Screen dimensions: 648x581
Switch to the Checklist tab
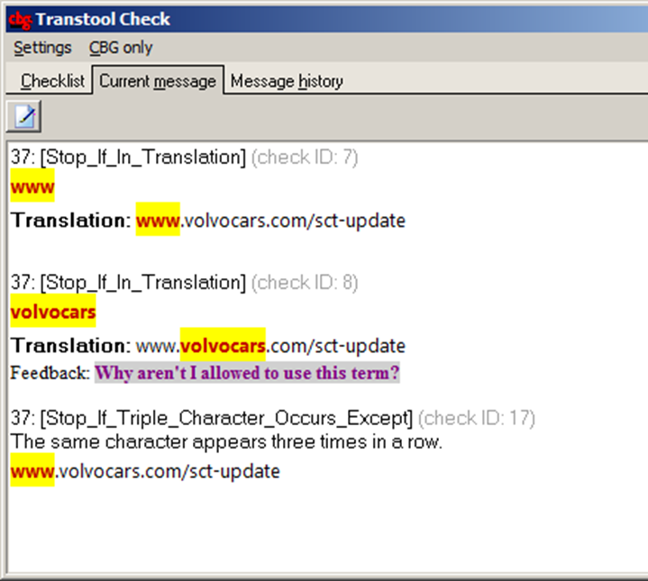tap(52, 81)
